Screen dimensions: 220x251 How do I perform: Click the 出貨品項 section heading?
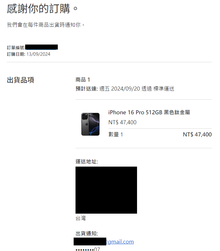[21, 80]
